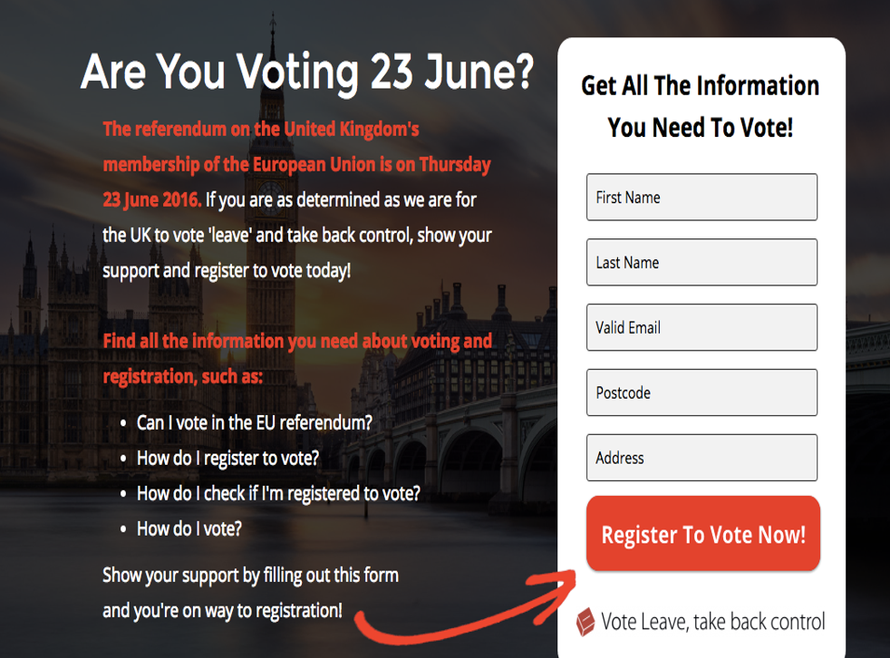Click the Vote Leave, take back control text
The image size is (890, 658).
click(713, 623)
